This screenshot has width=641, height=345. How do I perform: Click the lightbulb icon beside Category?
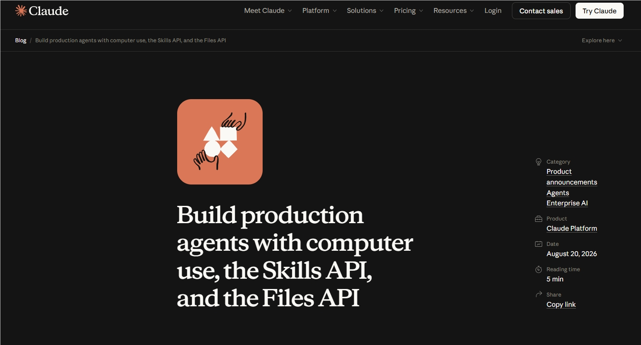point(538,162)
